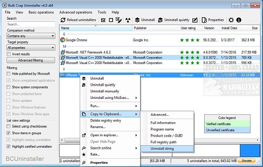
Task: Click the Google Chrome entry icon
Action: tap(63, 40)
